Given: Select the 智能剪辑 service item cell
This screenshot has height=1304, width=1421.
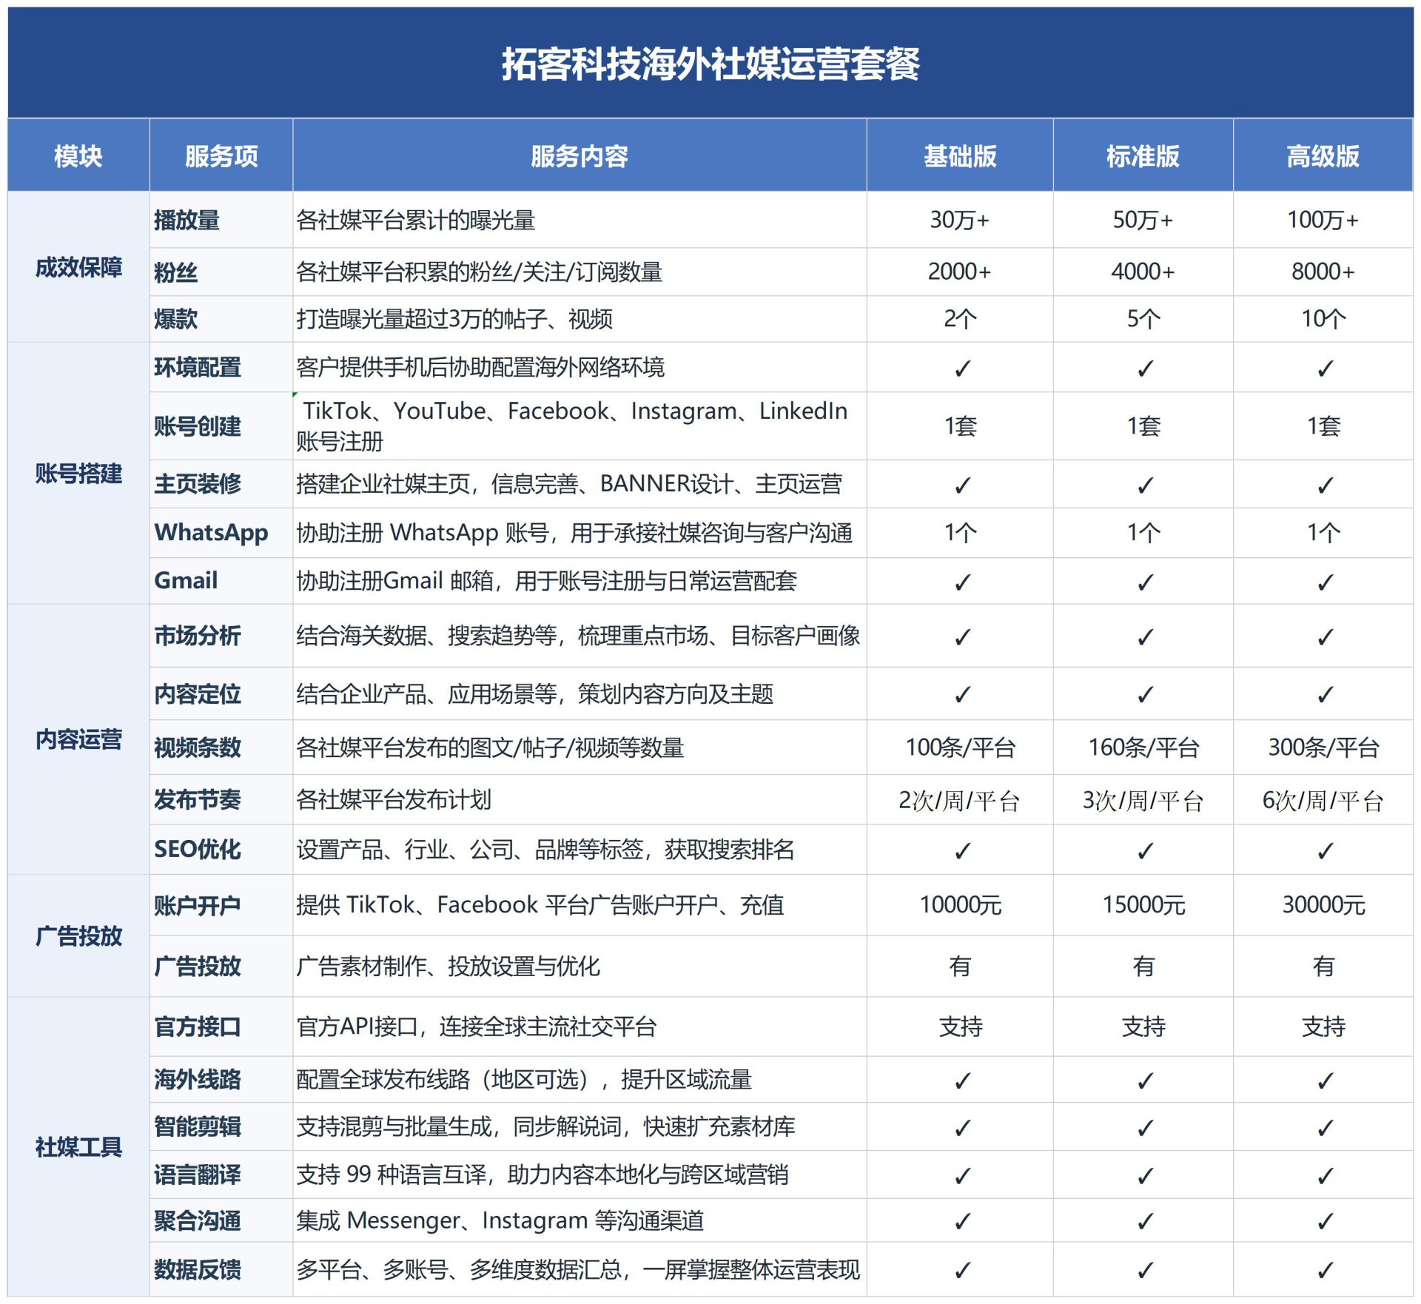Looking at the screenshot, I should [x=221, y=1126].
